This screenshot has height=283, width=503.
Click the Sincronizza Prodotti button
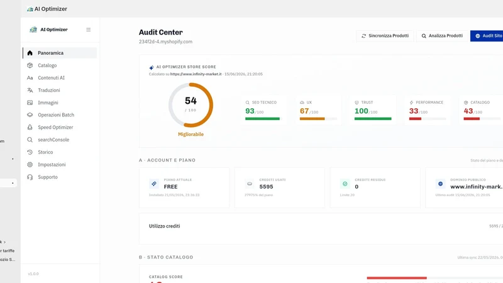click(x=385, y=36)
